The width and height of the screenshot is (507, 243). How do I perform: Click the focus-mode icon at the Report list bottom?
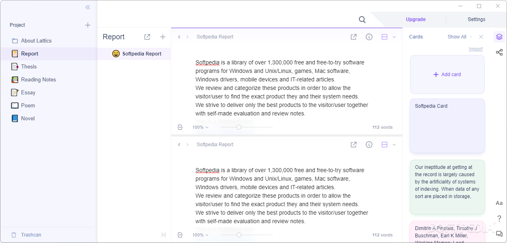coord(163,235)
